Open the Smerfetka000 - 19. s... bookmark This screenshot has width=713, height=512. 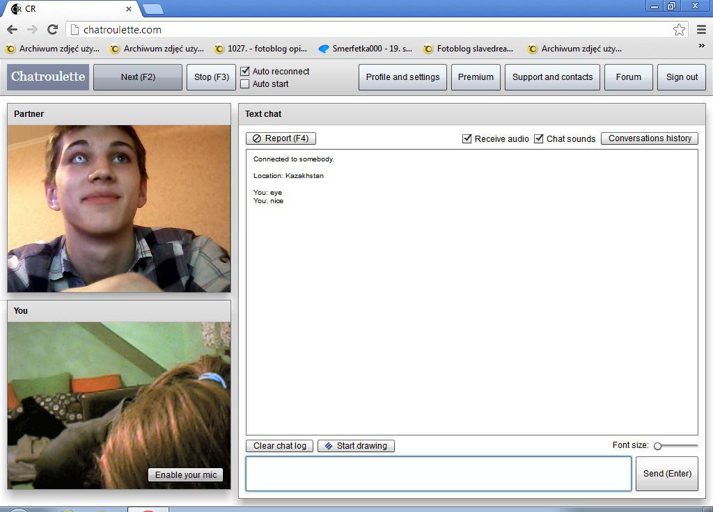[366, 49]
